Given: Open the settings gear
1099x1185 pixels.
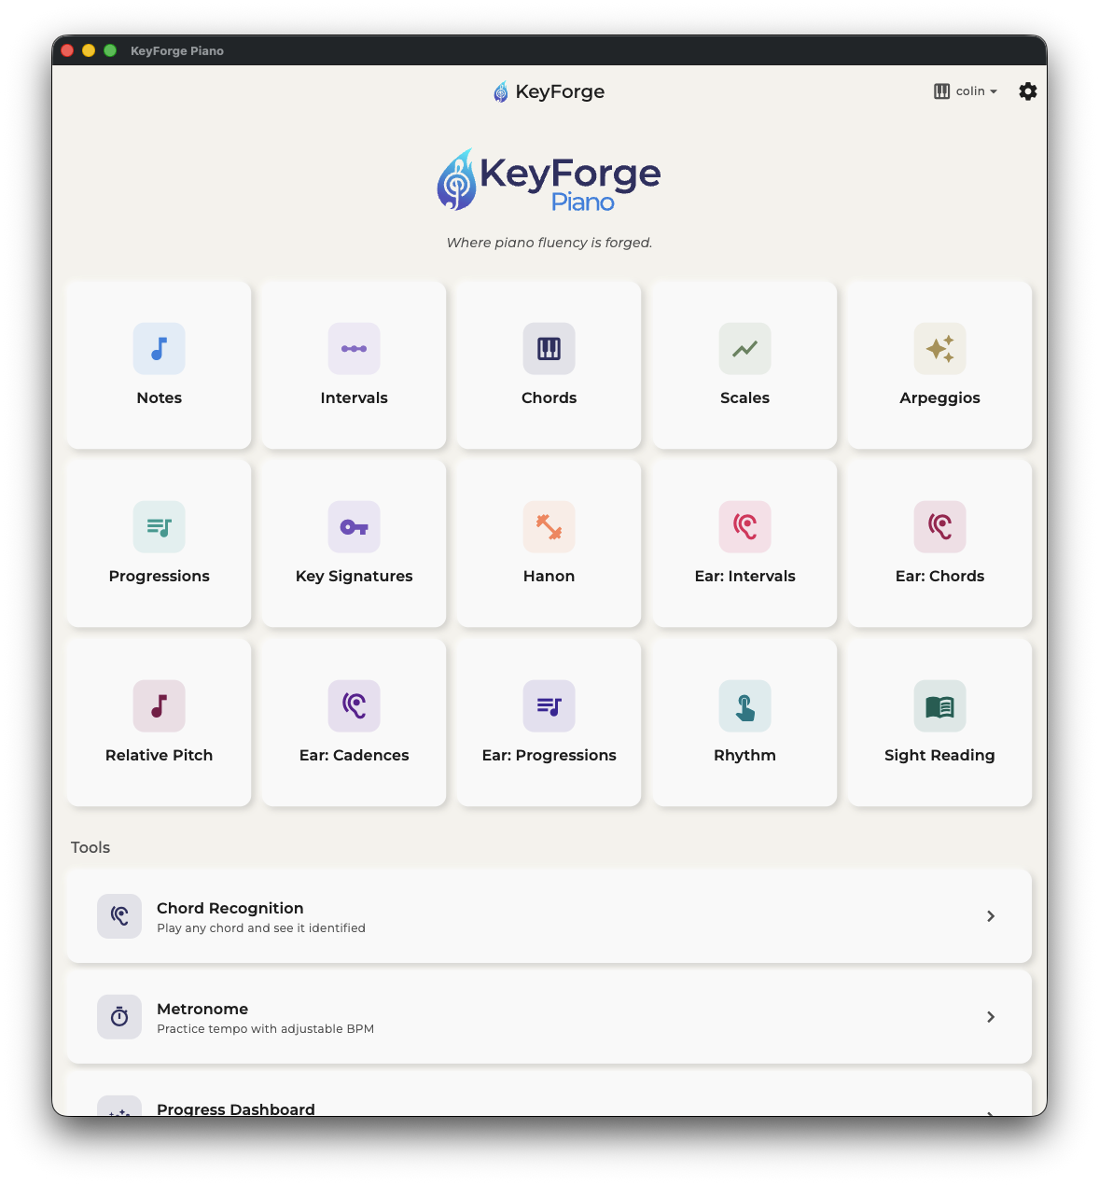Looking at the screenshot, I should coord(1027,91).
